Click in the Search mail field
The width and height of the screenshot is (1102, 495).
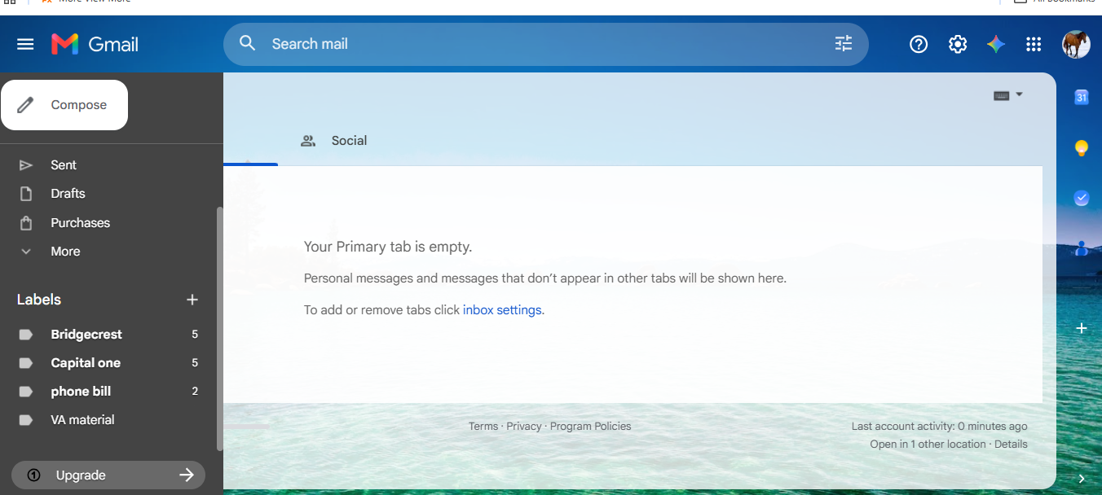pyautogui.click(x=546, y=44)
